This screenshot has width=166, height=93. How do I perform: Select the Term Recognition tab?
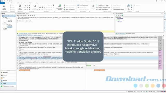pos(120,34)
